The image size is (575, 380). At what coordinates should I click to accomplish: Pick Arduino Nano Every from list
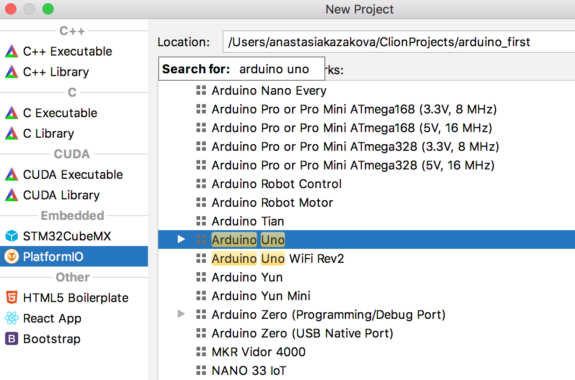[x=269, y=90]
